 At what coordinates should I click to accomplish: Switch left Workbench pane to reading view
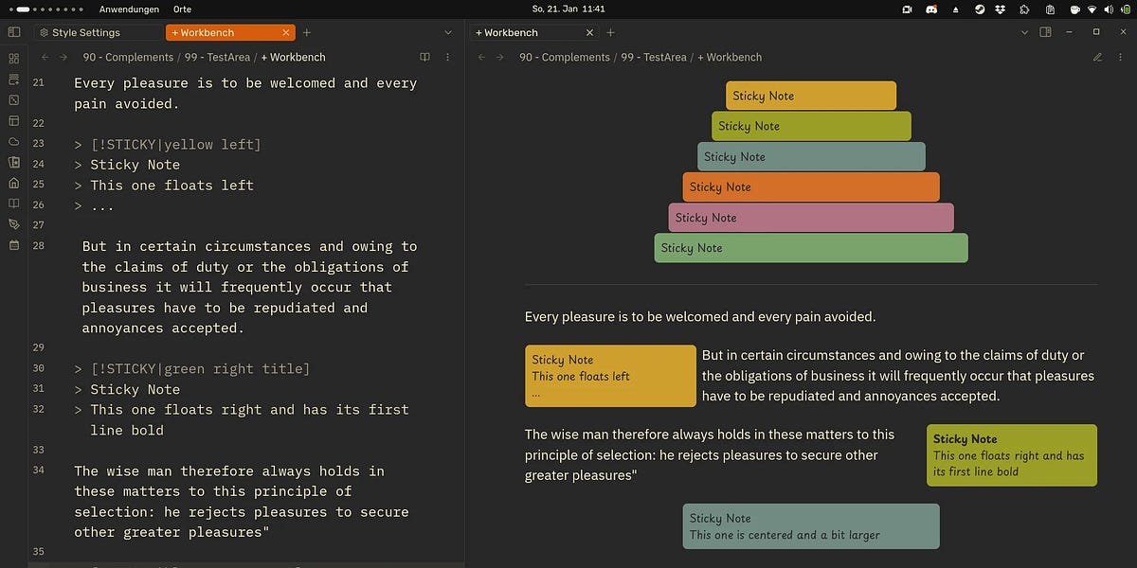[x=424, y=57]
